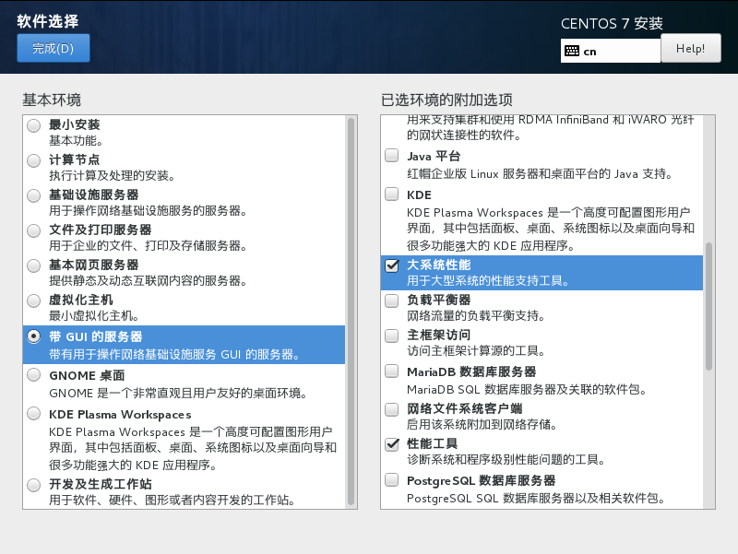The height and width of the screenshot is (554, 738).
Task: Click the 软件选择 page title
Action: click(48, 21)
